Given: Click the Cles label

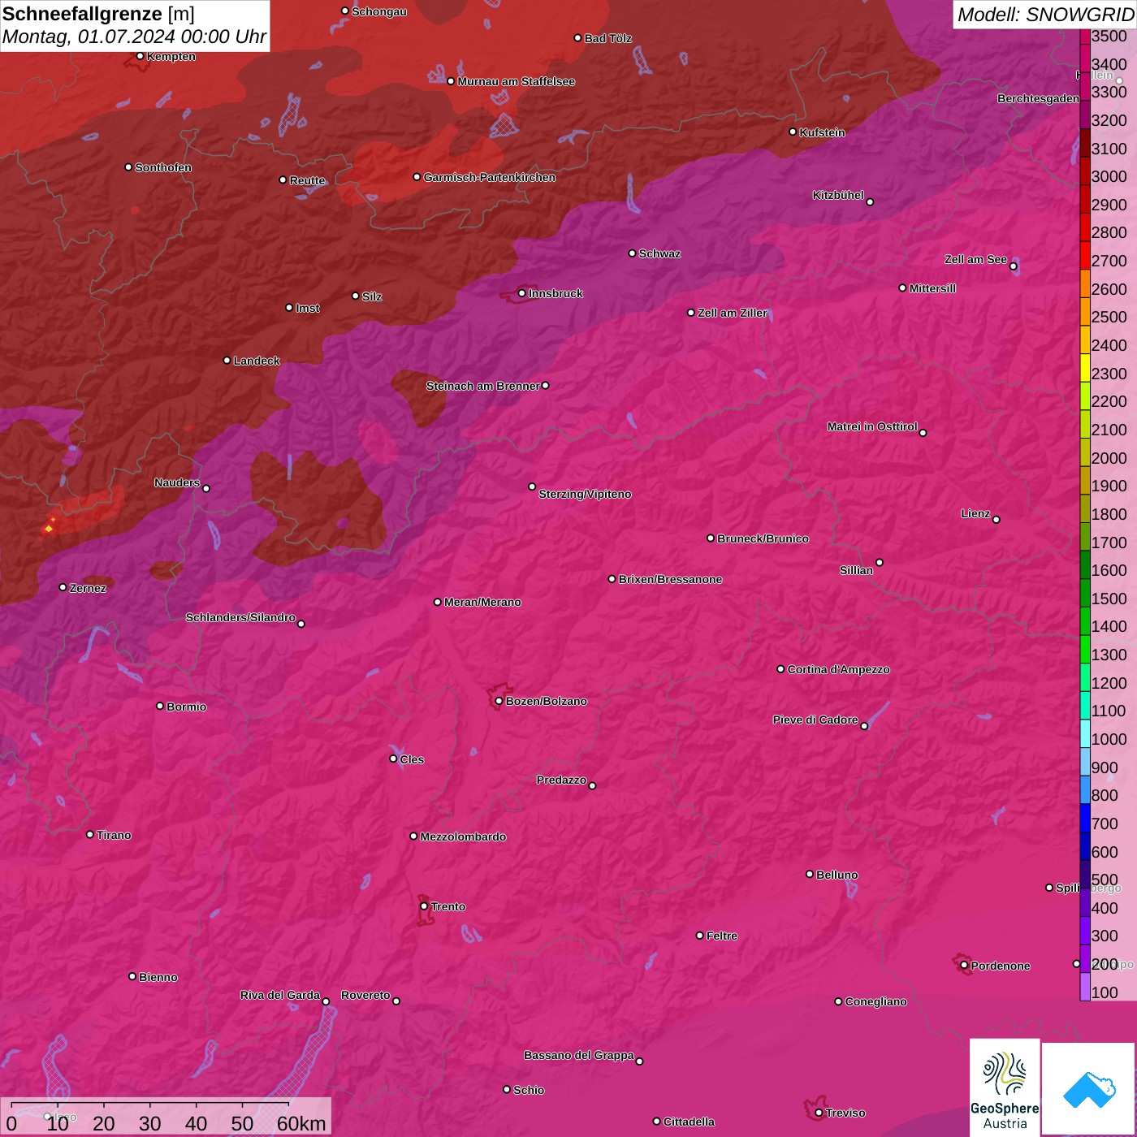Looking at the screenshot, I should pyautogui.click(x=412, y=759).
